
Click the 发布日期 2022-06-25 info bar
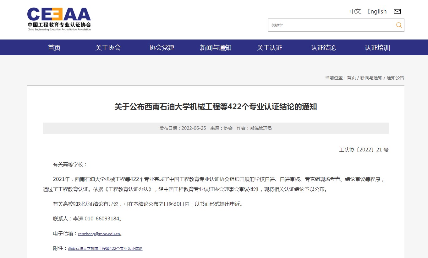(x=216, y=128)
